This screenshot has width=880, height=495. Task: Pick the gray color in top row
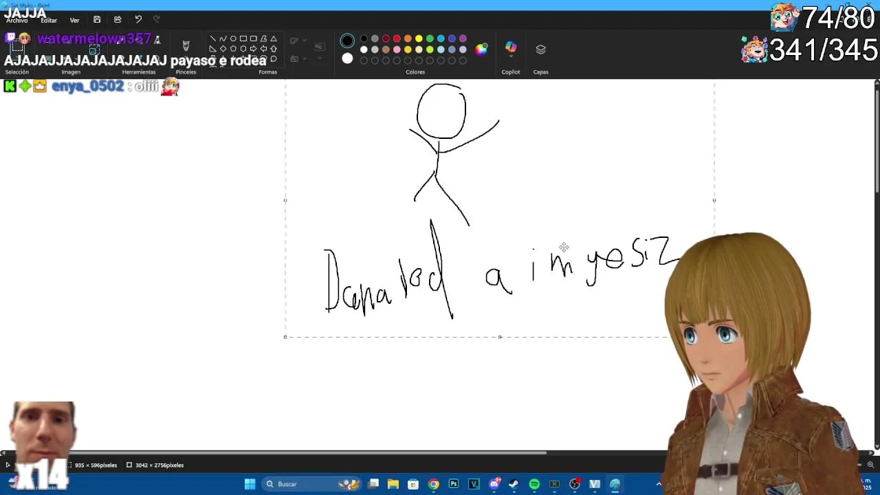click(375, 38)
